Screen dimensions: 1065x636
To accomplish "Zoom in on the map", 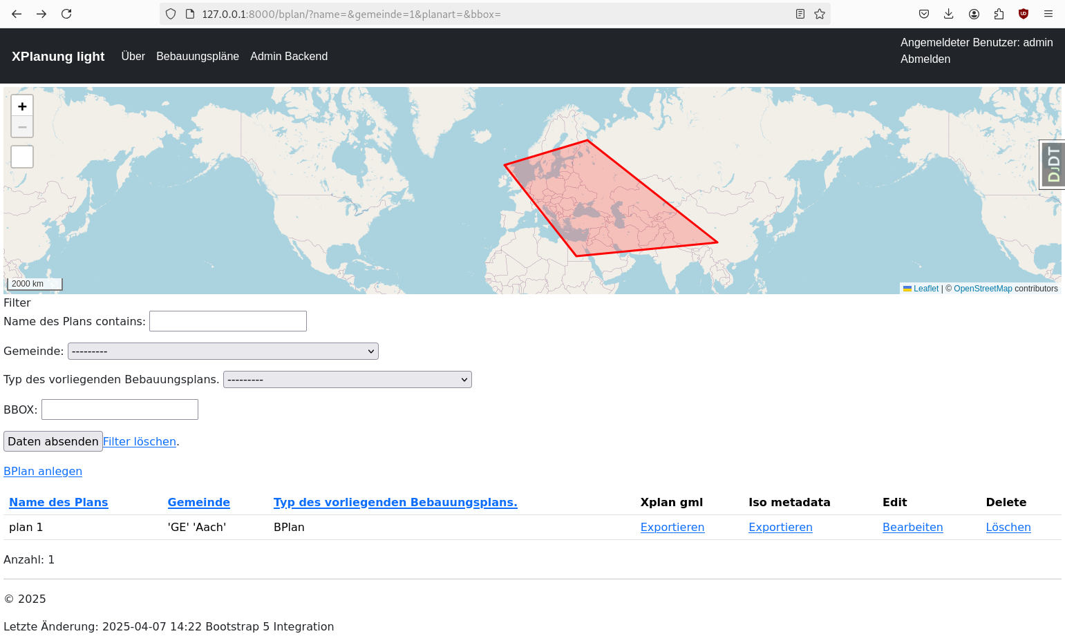I will 22,106.
